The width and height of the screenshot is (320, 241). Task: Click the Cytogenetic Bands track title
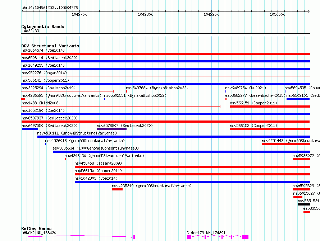click(x=43, y=27)
